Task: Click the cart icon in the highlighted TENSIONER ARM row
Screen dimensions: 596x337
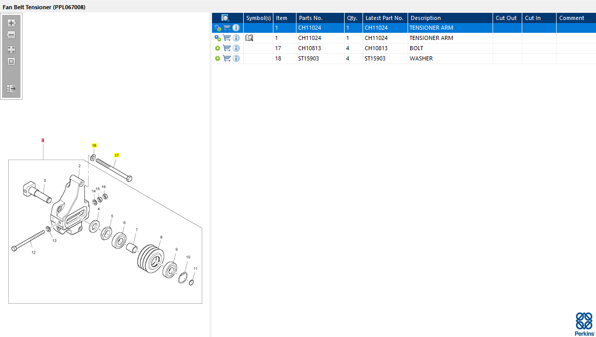Action: click(x=227, y=28)
